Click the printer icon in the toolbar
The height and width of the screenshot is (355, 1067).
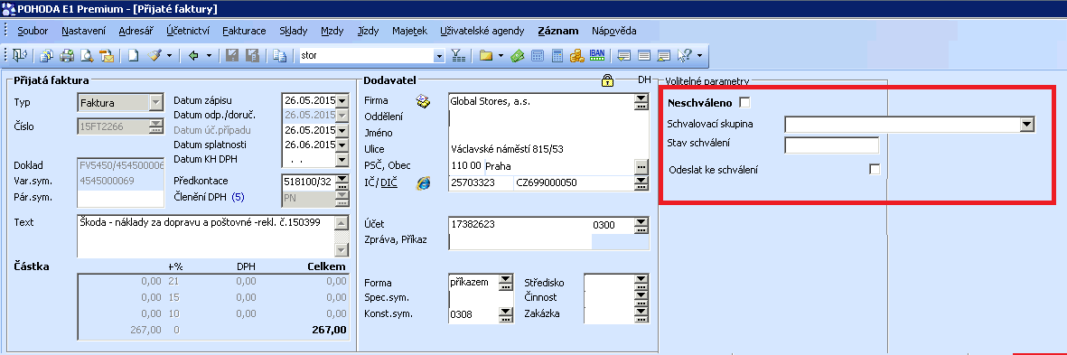pyautogui.click(x=67, y=56)
